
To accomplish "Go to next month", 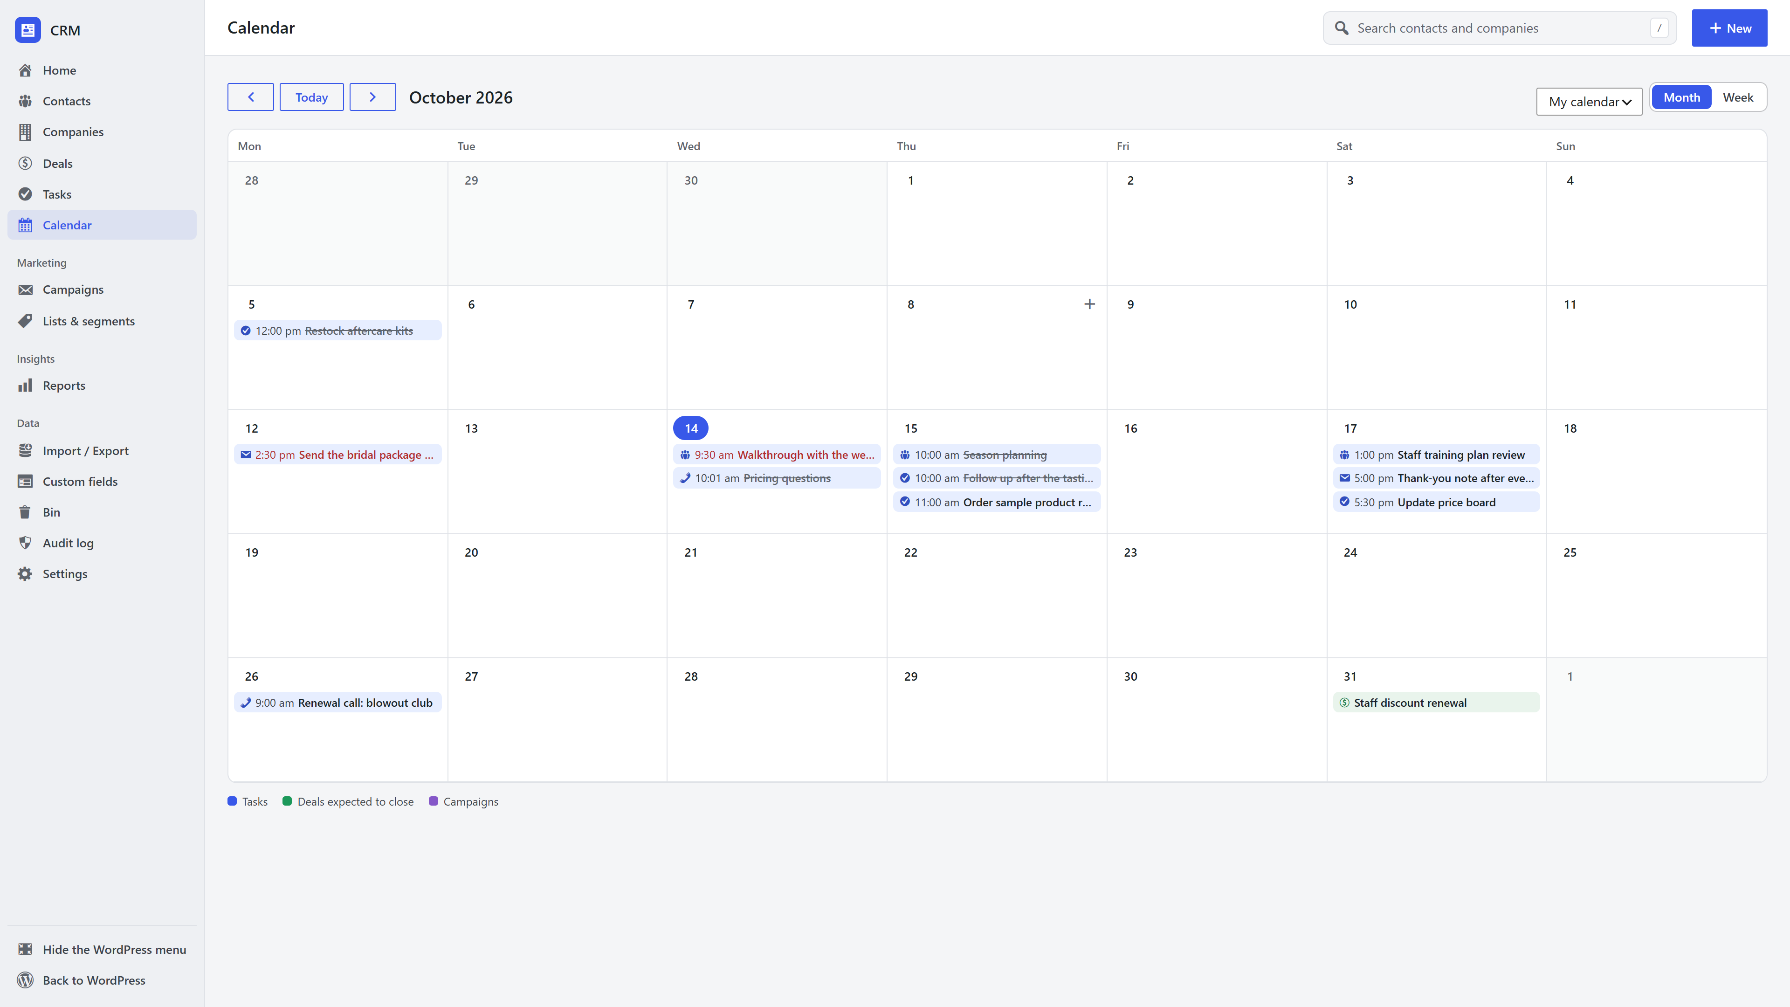I will [372, 97].
